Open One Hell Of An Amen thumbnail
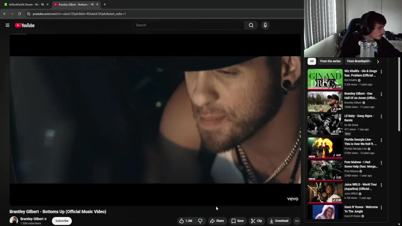The width and height of the screenshot is (402, 226). click(x=325, y=102)
